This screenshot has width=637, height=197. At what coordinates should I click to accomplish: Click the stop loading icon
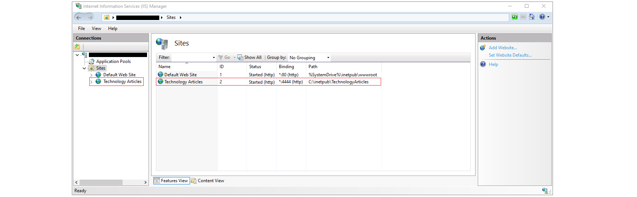click(523, 17)
